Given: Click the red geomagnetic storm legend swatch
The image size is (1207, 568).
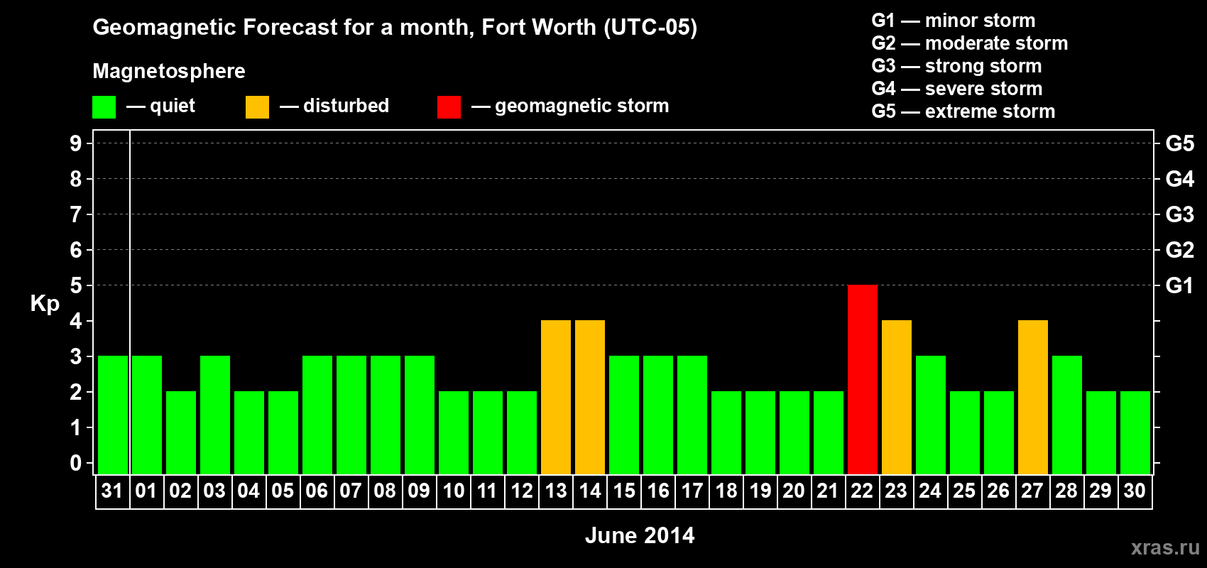Looking at the screenshot, I should coord(449,107).
